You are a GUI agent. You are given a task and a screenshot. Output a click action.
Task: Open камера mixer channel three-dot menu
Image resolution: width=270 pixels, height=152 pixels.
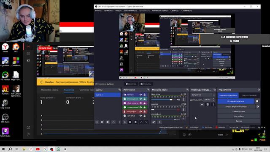tap(184, 110)
